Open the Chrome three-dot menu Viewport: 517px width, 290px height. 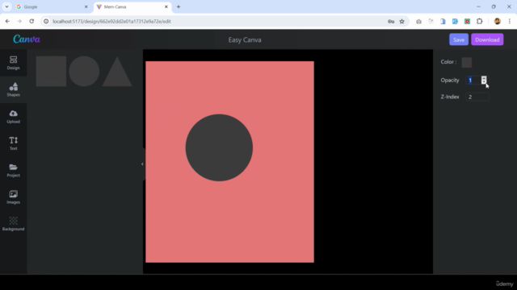pyautogui.click(x=510, y=22)
